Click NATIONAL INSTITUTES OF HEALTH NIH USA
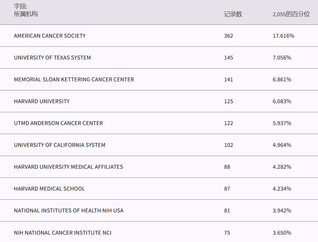 click(x=69, y=210)
